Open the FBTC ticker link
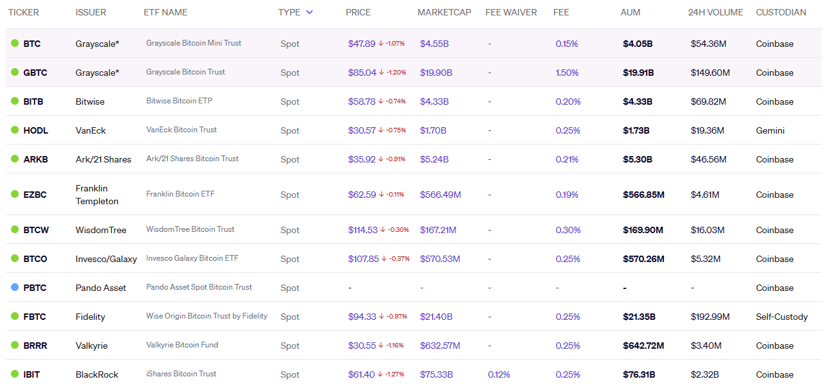The width and height of the screenshot is (828, 386). [x=35, y=317]
